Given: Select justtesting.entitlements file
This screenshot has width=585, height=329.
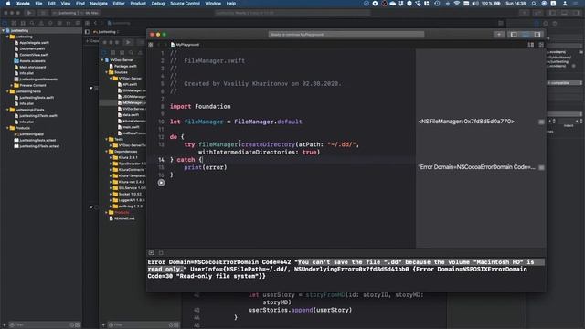Looking at the screenshot, I should click(x=38, y=80).
